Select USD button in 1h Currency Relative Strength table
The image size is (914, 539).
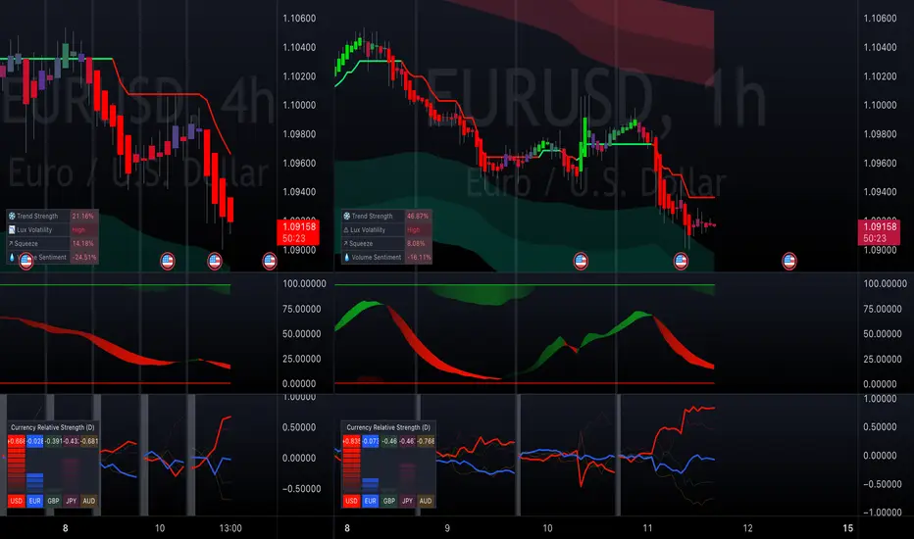351,501
